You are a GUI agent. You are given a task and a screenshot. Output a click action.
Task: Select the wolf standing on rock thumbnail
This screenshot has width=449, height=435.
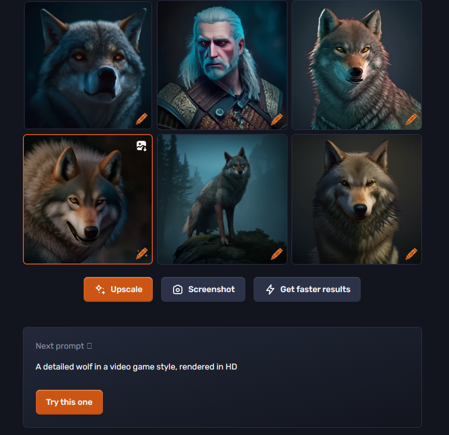222,200
